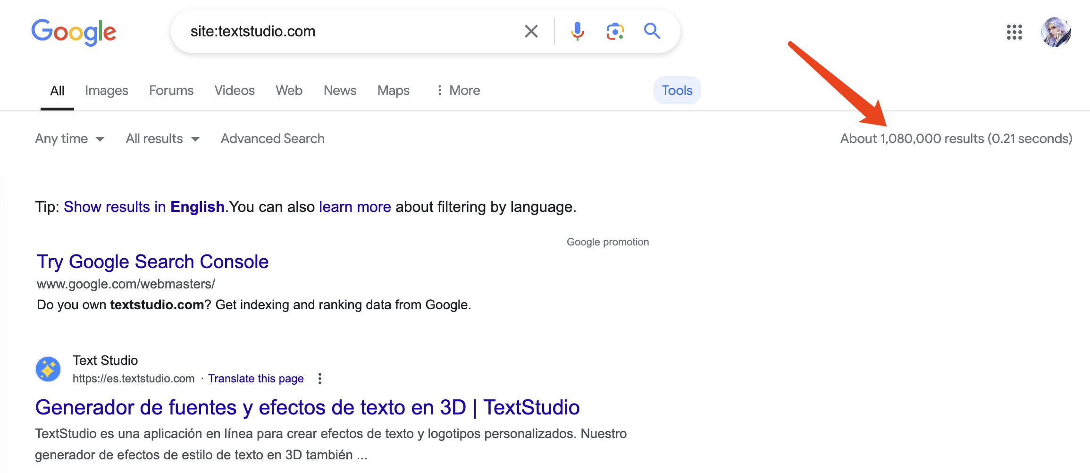Screen dimensions: 1090x473
Task: Open the Google apps grid
Action: pyautogui.click(x=1014, y=32)
